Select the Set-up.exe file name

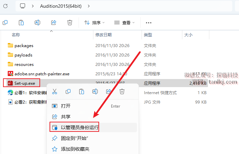[x=25, y=83]
